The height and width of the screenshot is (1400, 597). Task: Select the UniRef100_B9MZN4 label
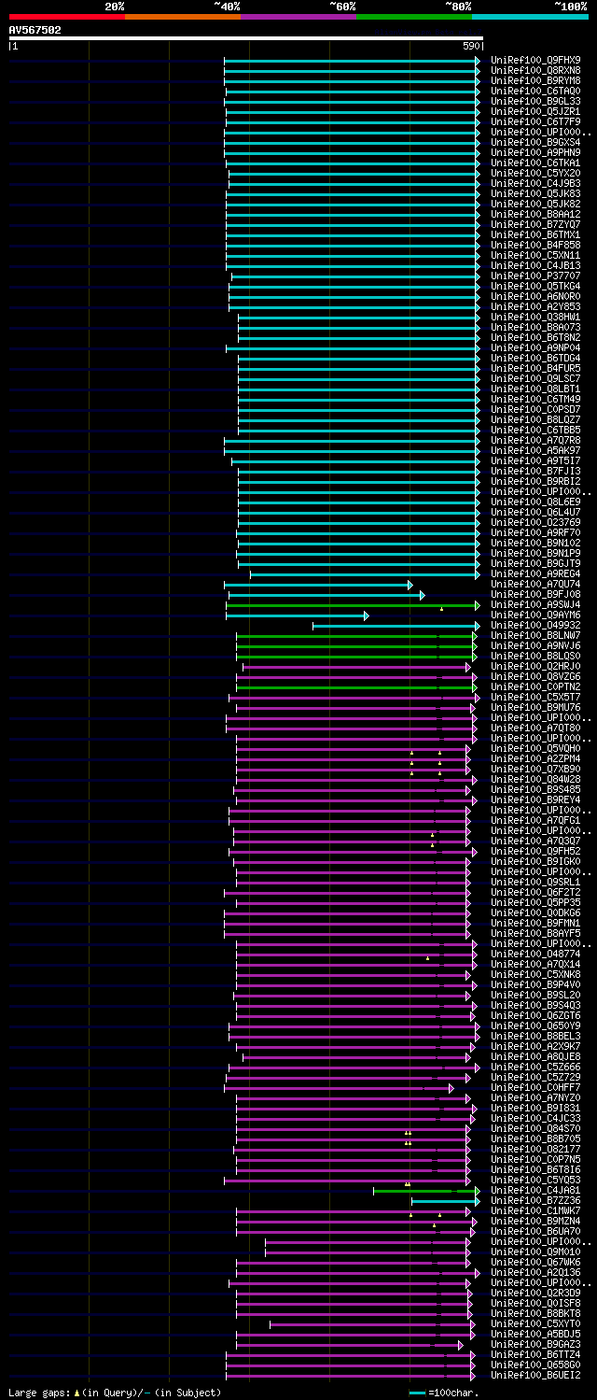point(535,1221)
